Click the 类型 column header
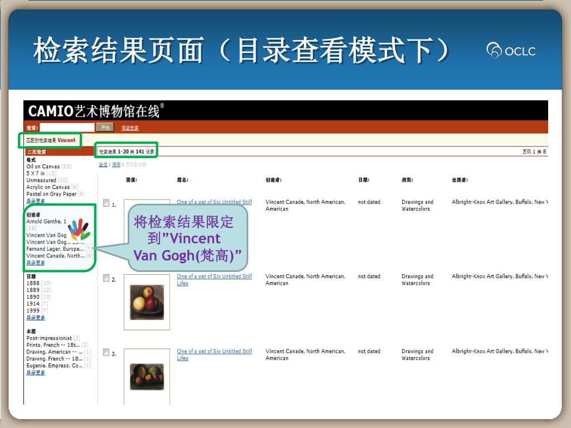Viewport: 571px width, 428px height. point(407,180)
